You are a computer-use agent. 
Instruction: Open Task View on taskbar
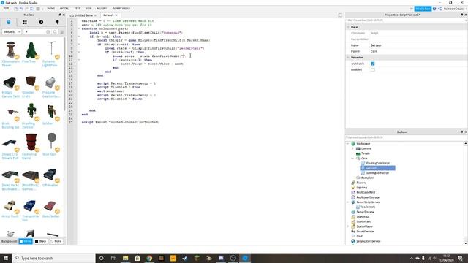click(113, 258)
